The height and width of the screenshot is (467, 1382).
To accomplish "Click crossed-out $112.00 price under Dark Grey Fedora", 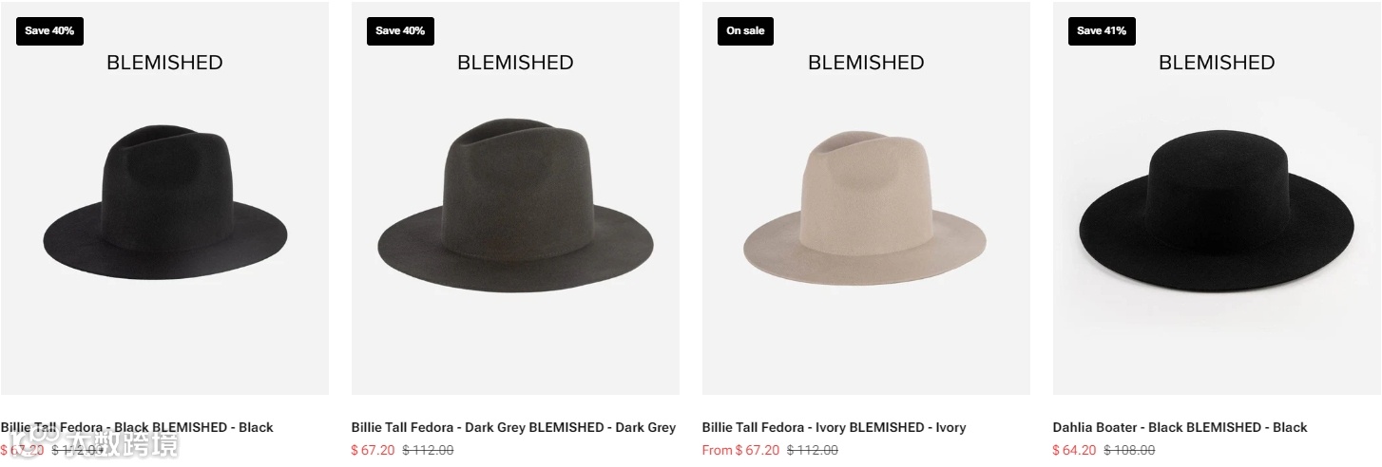I will (428, 450).
